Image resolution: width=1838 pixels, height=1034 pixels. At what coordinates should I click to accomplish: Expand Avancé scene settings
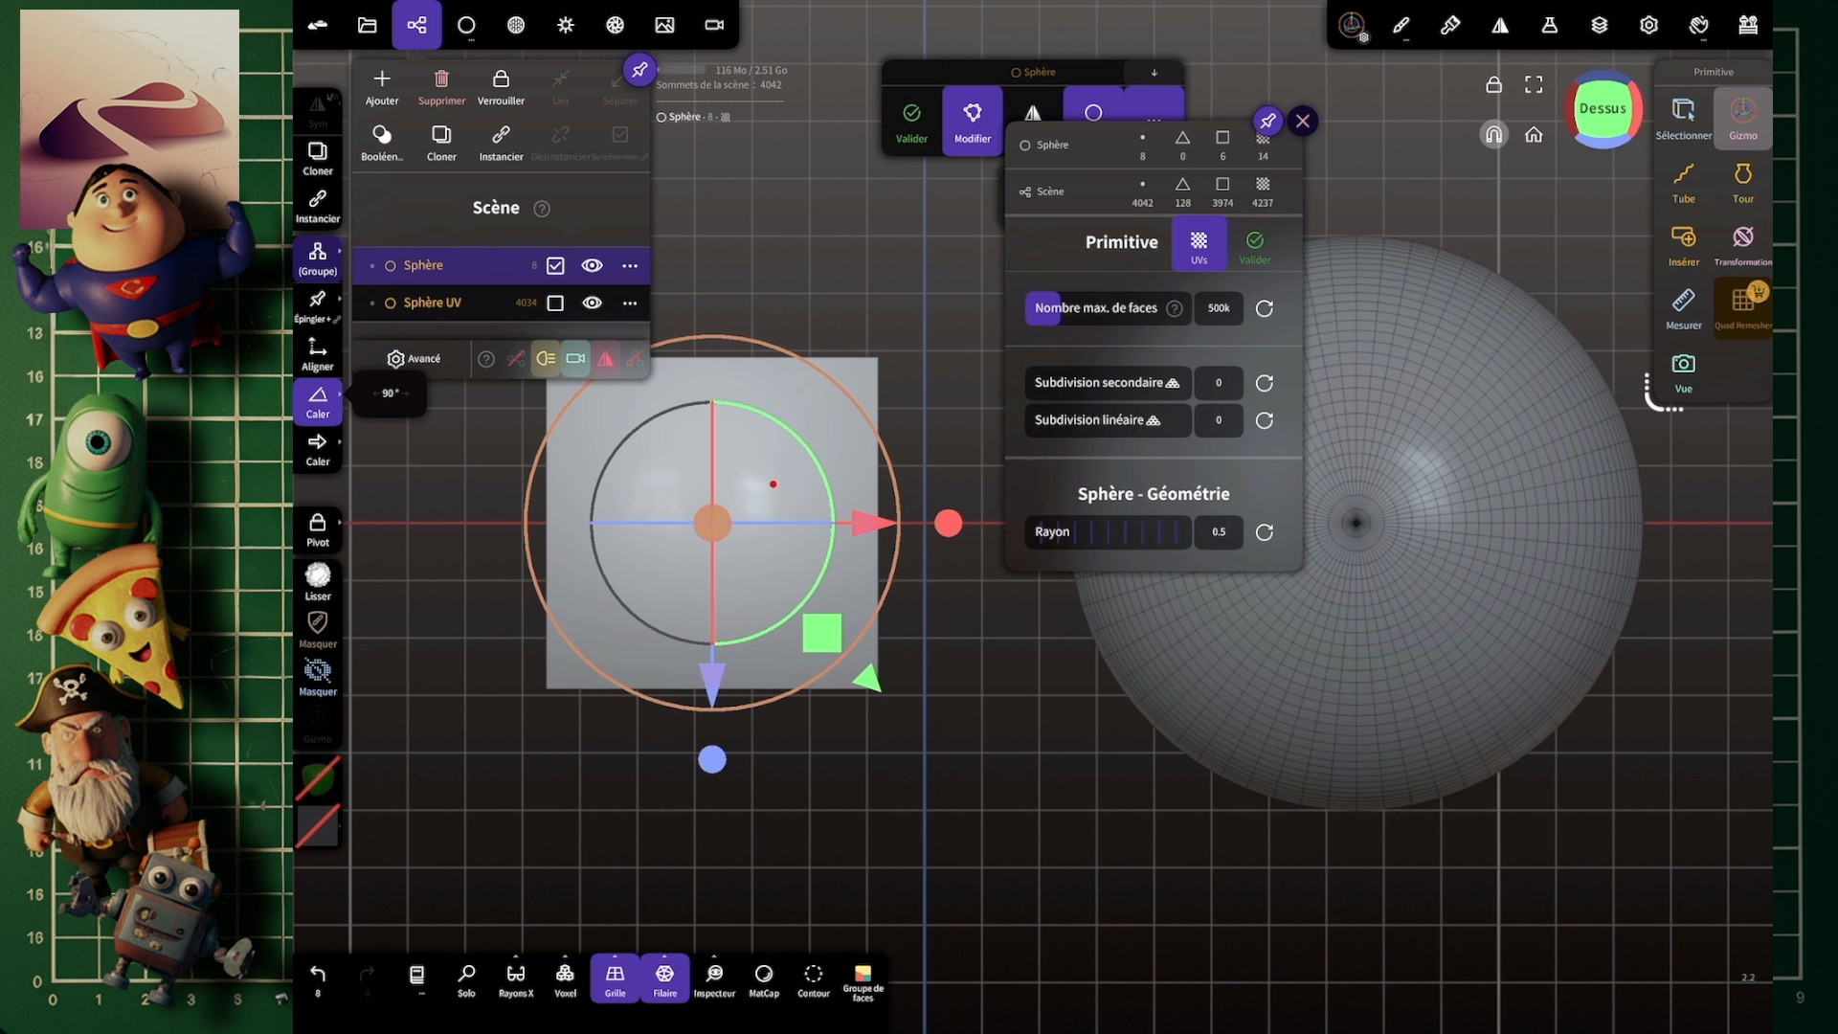414,359
